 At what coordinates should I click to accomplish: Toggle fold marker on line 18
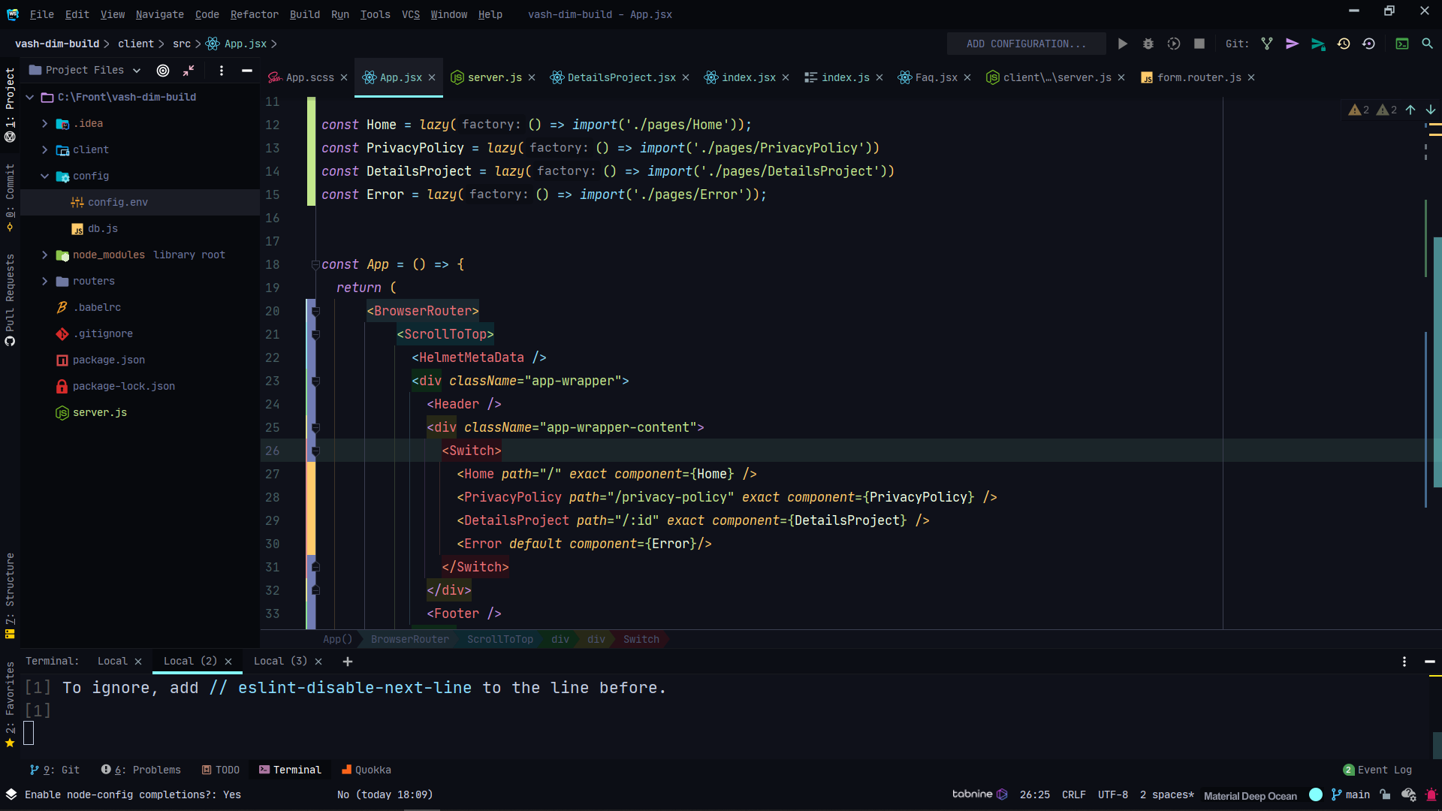coord(315,265)
